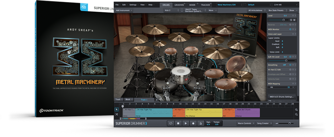Image resolution: width=334 pixels, height=137 pixels.
Task: Select the arrow pointer tool in the track
Action: tap(116, 110)
